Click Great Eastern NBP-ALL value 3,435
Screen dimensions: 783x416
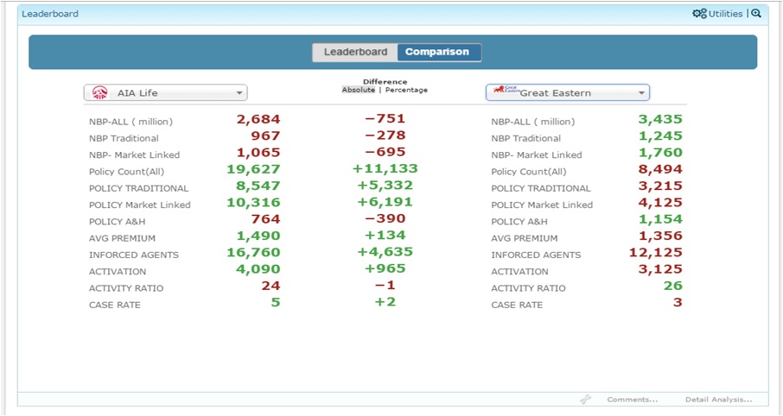[660, 119]
